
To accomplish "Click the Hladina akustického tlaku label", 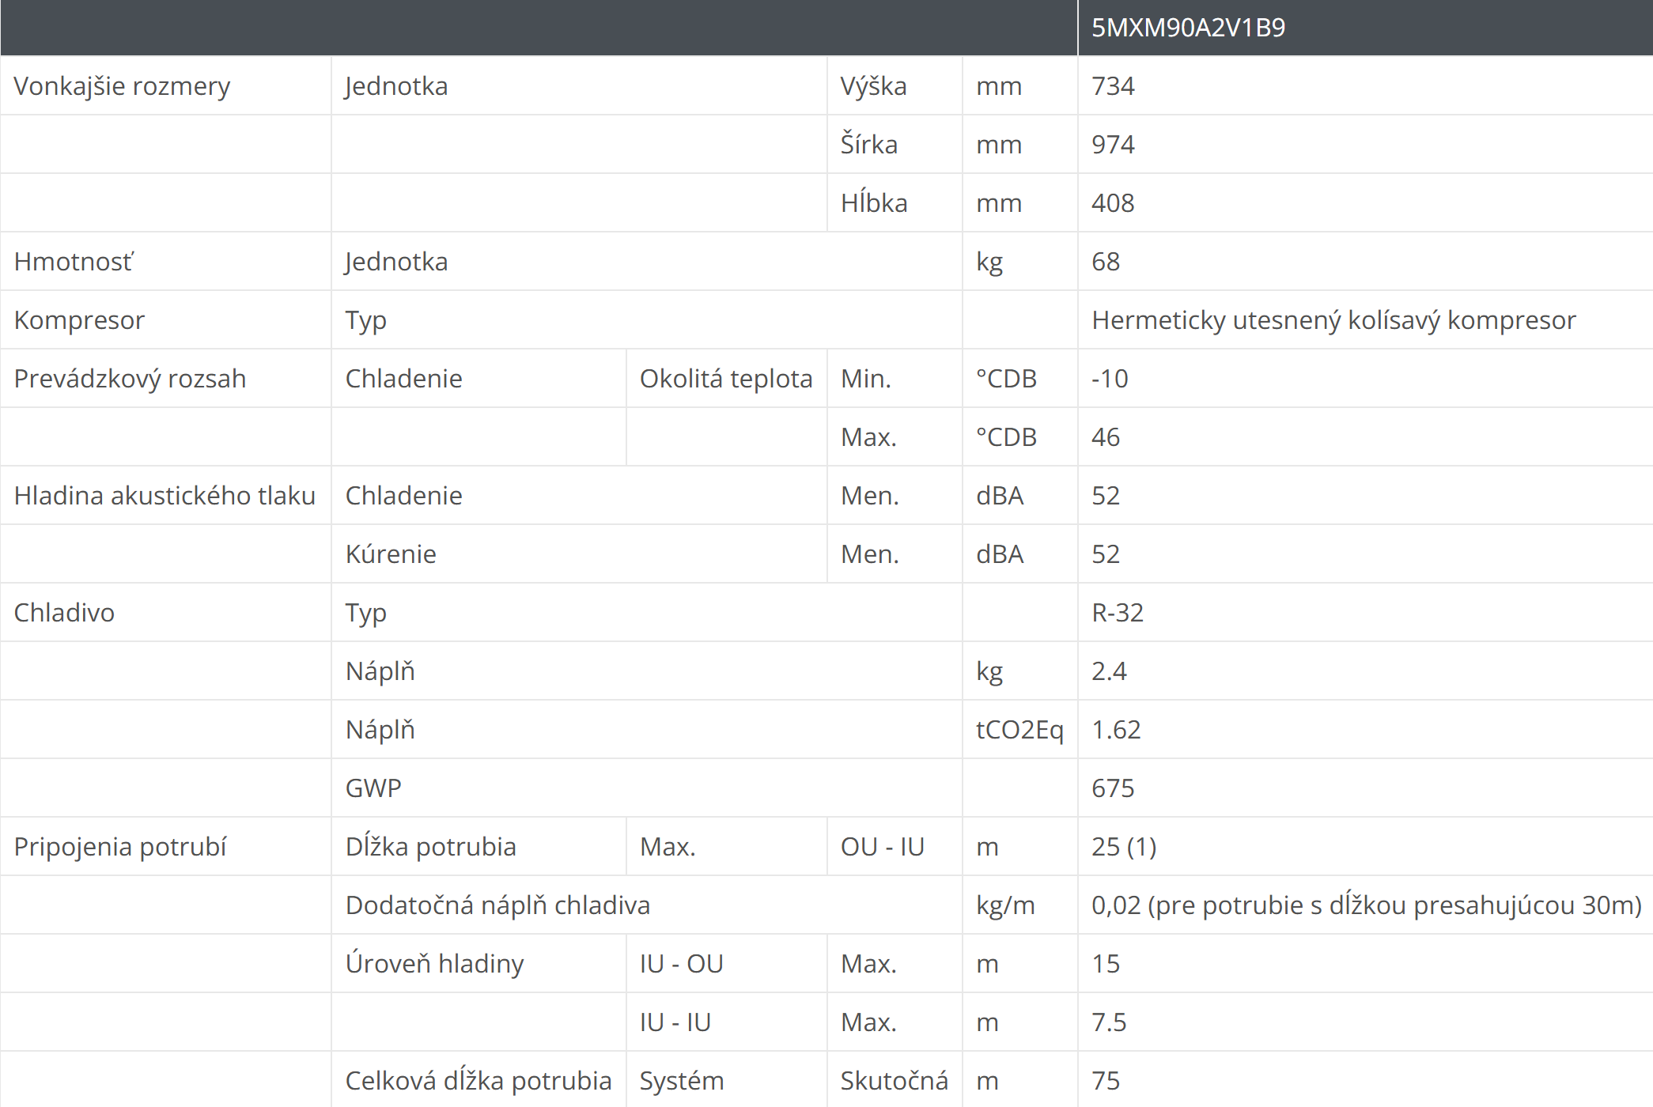I will point(165,496).
